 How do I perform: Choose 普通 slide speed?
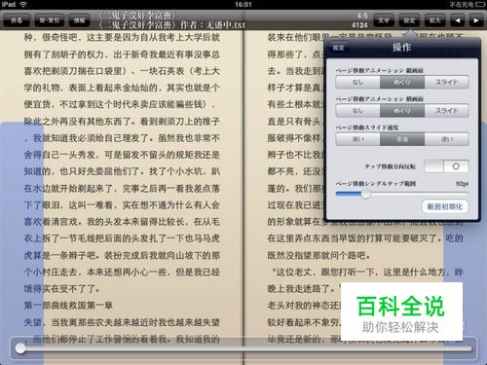[402, 139]
